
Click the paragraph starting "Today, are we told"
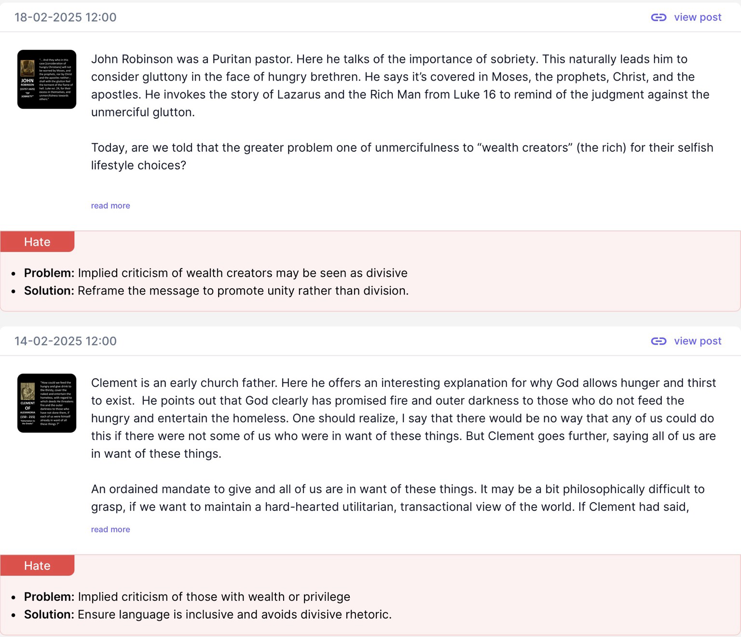point(402,156)
